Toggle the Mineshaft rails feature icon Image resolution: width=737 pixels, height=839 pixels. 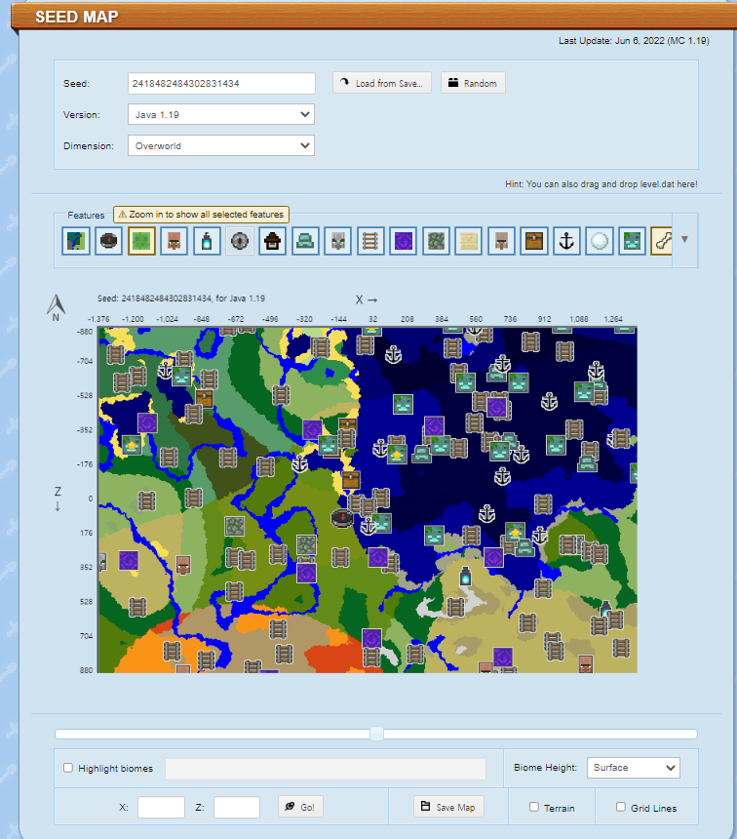point(370,241)
